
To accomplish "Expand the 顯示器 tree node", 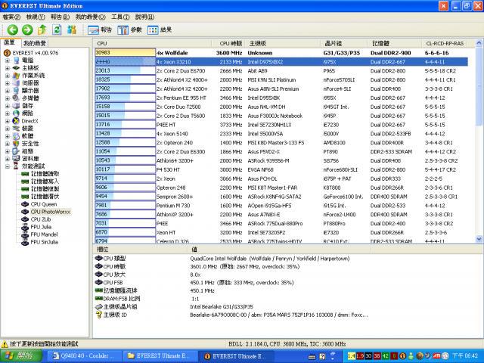I will tap(7, 91).
